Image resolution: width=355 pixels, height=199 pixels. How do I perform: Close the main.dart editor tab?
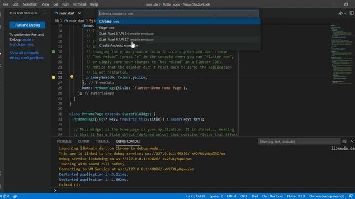pos(79,13)
